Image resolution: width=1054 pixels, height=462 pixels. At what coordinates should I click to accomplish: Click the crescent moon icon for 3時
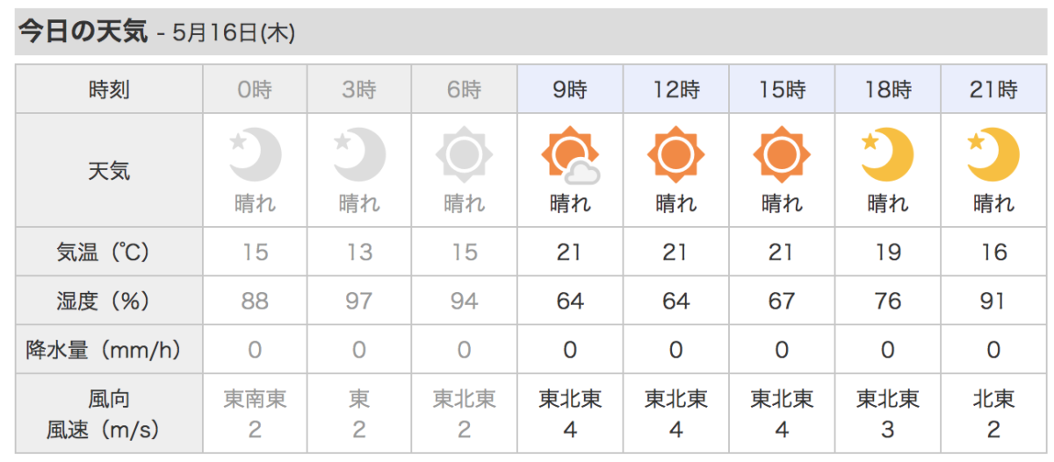[x=359, y=154]
